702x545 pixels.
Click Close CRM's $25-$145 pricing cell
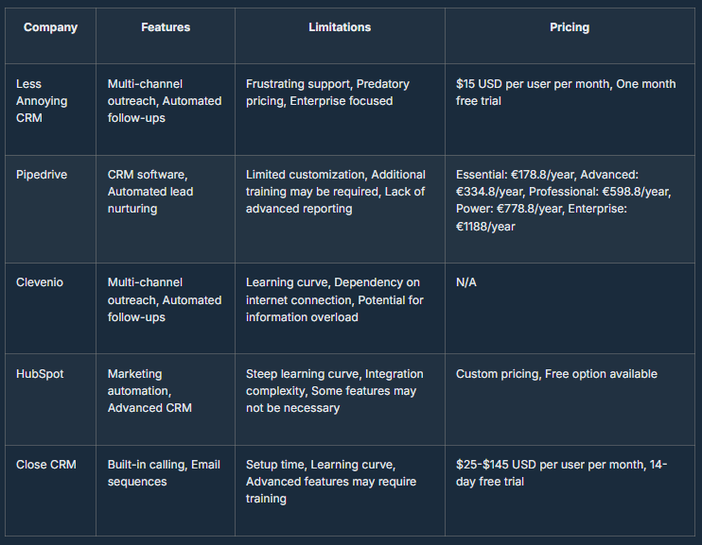[562, 473]
